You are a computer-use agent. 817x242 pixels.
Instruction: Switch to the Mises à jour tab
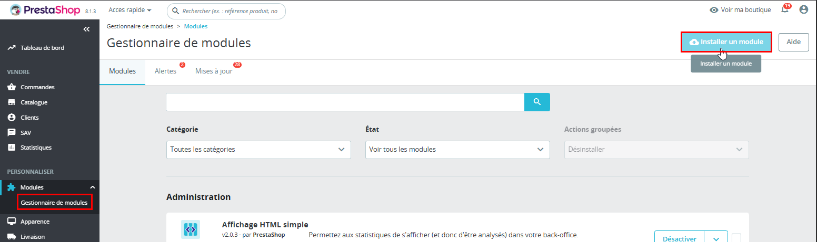point(214,71)
